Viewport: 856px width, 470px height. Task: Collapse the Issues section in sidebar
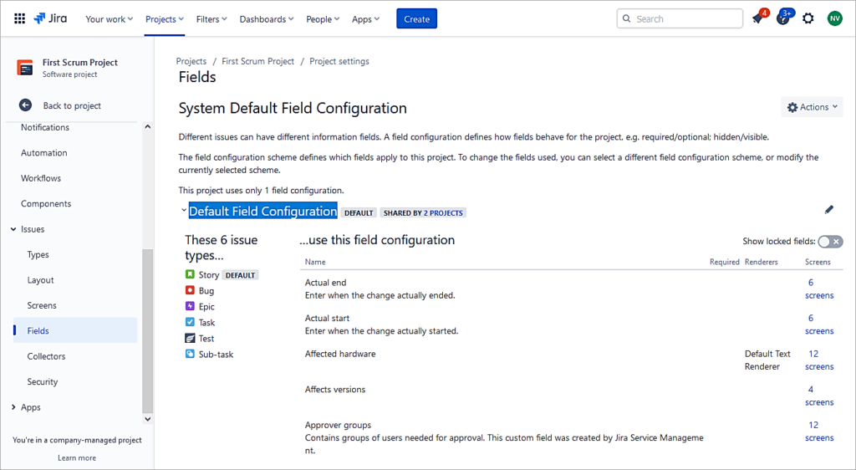(x=13, y=229)
